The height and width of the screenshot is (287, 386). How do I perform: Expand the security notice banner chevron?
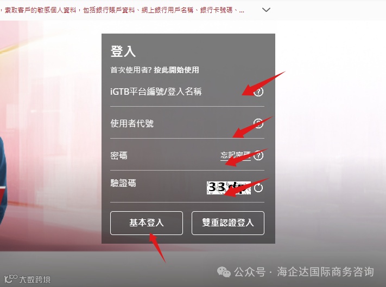(266, 10)
